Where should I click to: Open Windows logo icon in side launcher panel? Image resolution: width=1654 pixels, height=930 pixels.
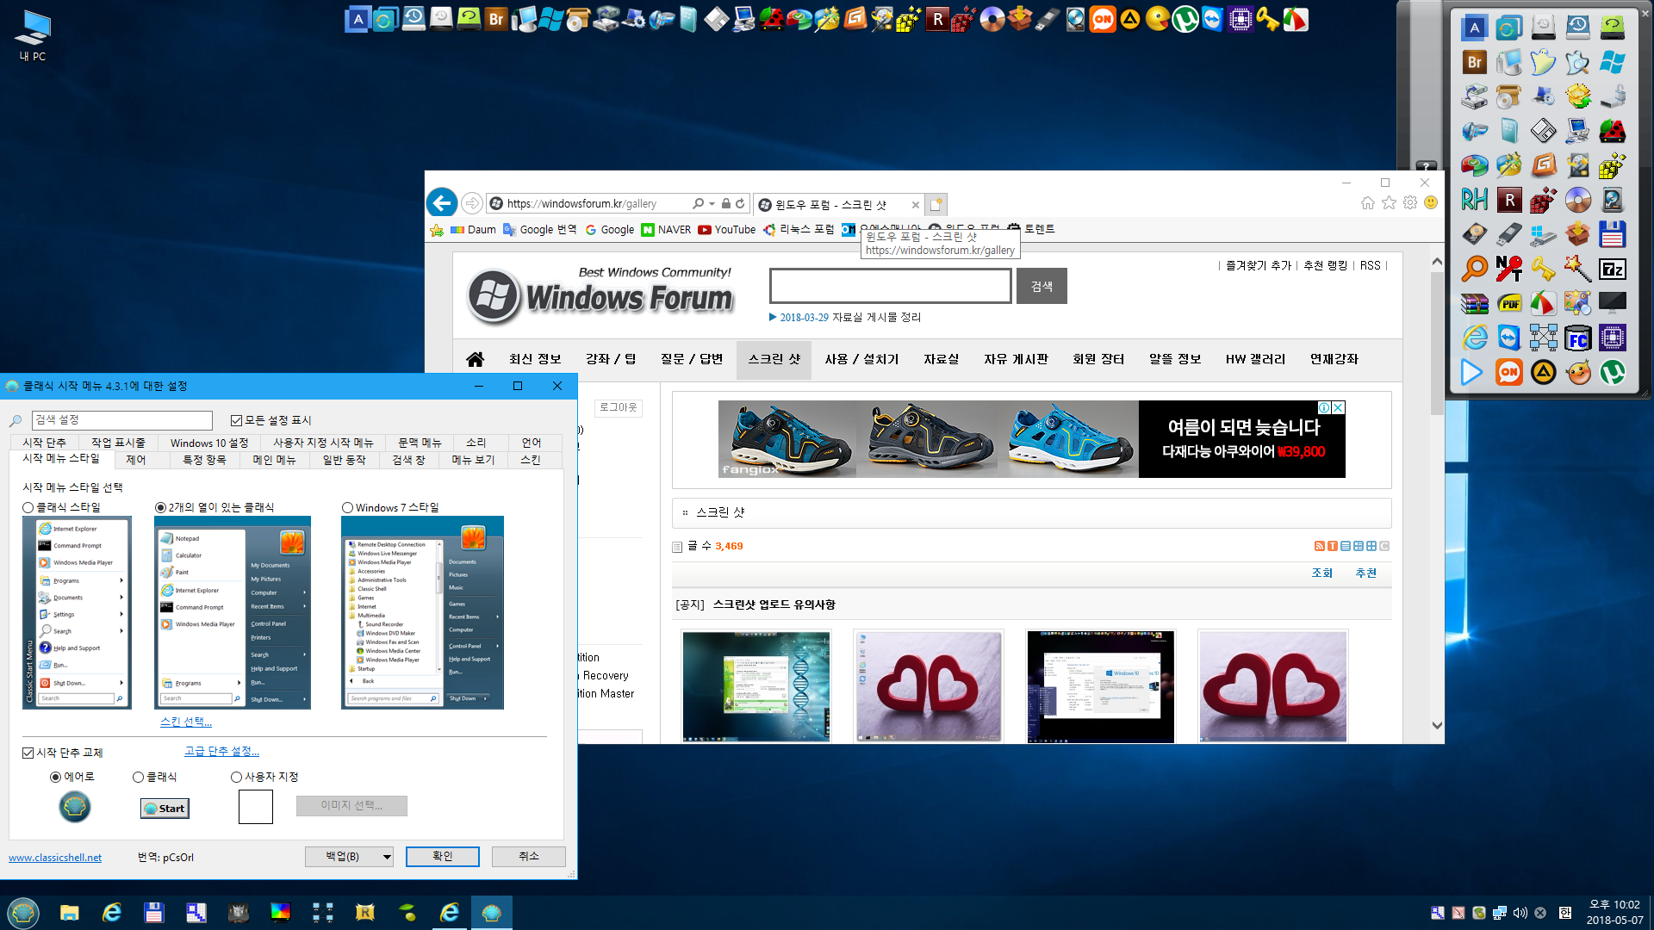click(x=1612, y=62)
